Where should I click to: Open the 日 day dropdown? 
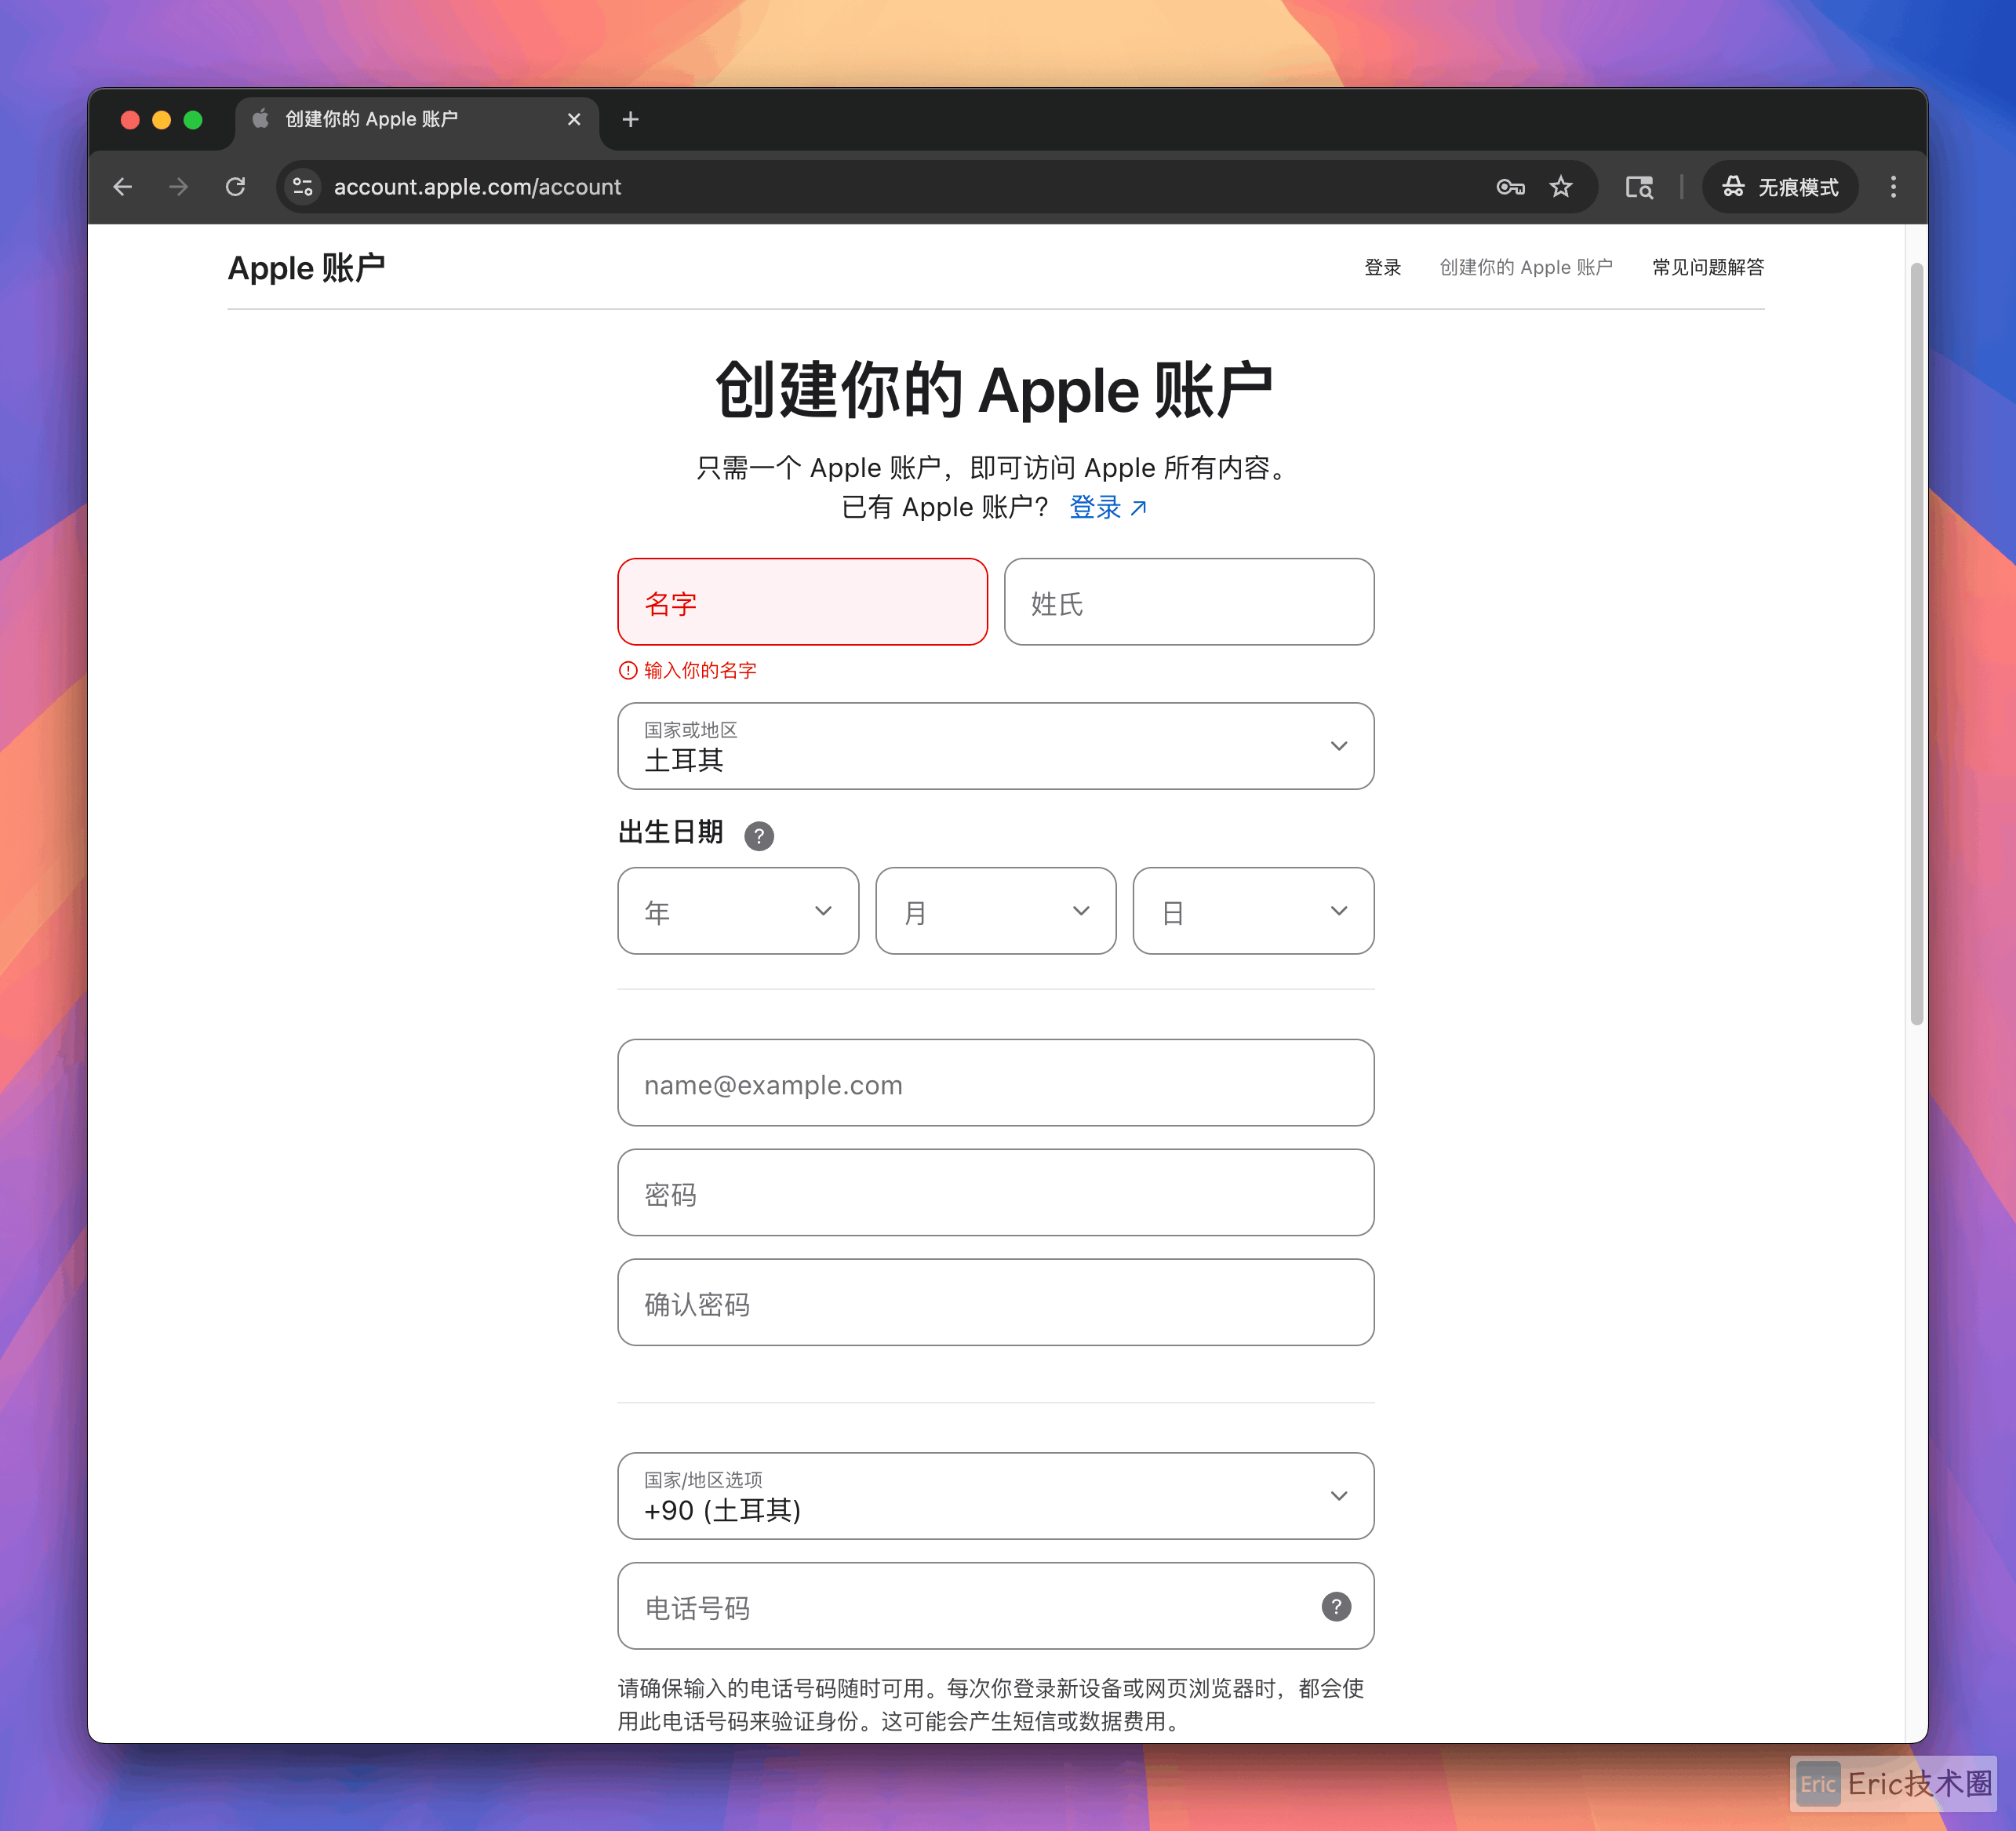click(1253, 911)
